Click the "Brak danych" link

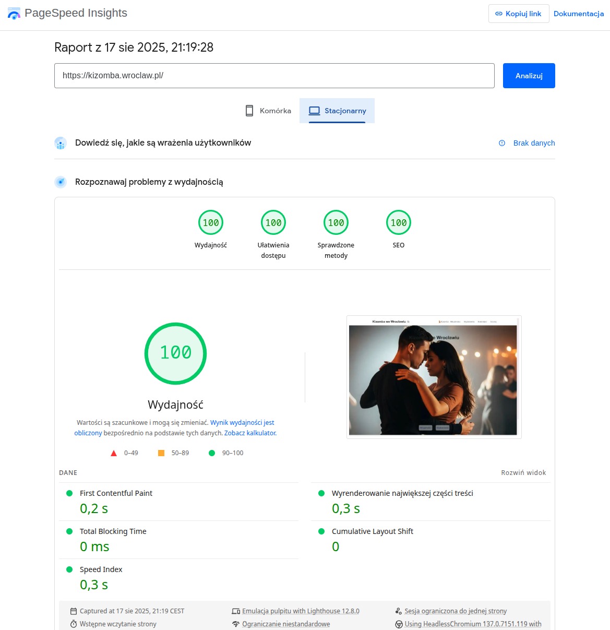(x=534, y=143)
